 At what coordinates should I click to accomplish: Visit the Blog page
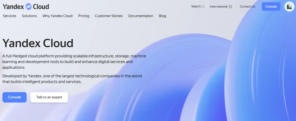point(162,16)
